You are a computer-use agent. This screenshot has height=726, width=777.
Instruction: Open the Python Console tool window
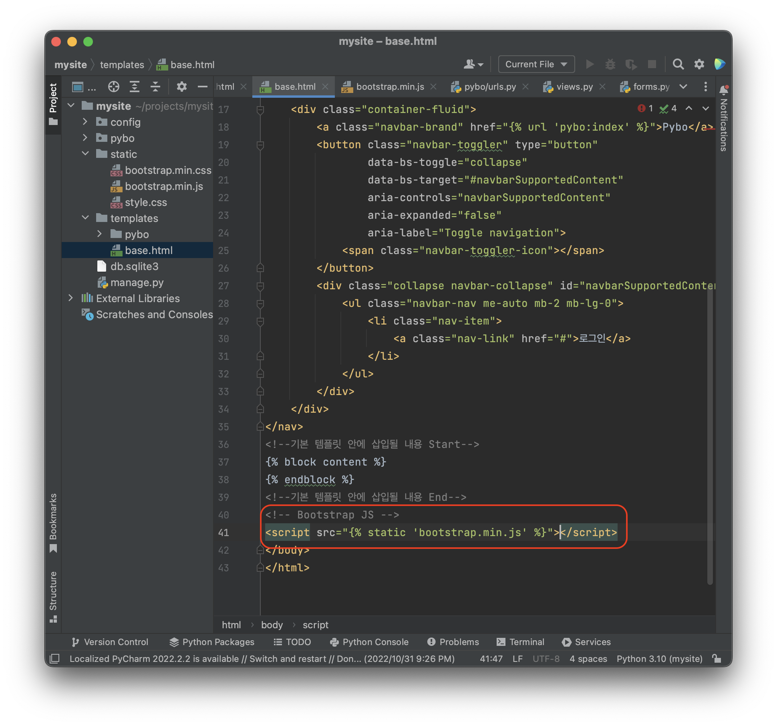tap(369, 642)
